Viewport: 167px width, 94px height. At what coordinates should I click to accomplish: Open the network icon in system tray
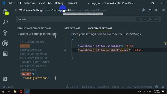tap(144, 92)
